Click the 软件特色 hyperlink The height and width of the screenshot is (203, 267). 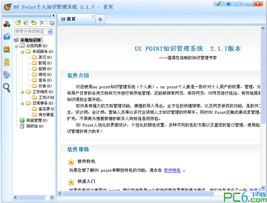pos(172,171)
